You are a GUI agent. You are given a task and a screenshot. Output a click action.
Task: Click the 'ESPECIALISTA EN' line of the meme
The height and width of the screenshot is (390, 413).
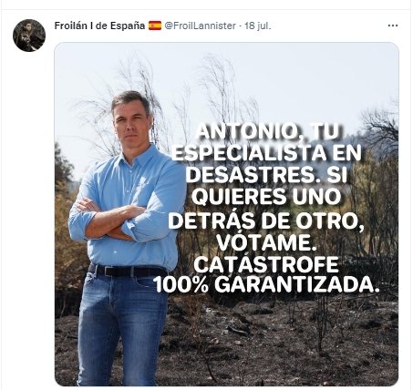[x=266, y=153]
